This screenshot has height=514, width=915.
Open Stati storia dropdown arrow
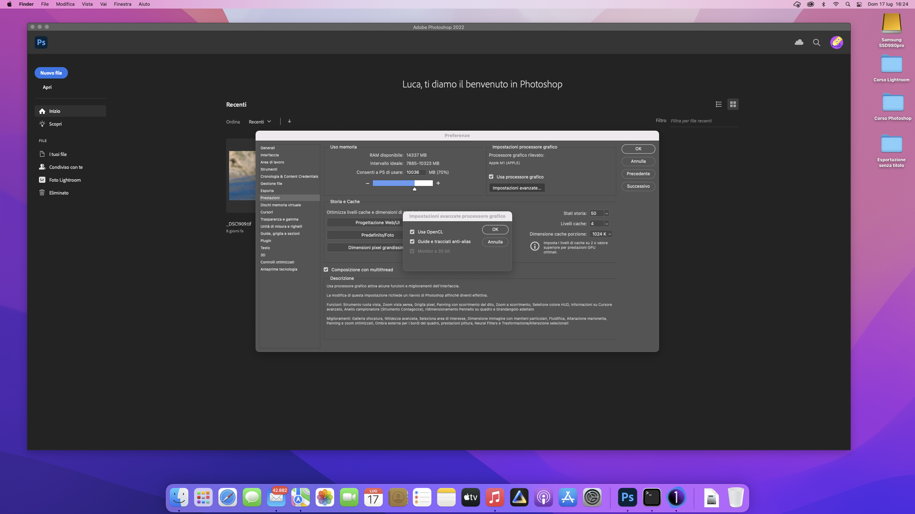[x=607, y=213]
